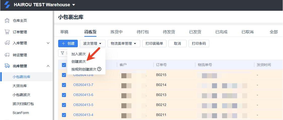
Task: Click the filter funnel icon
Action: [x=62, y=53]
